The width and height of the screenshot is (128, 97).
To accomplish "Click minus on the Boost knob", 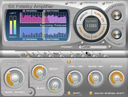I will [40, 78].
